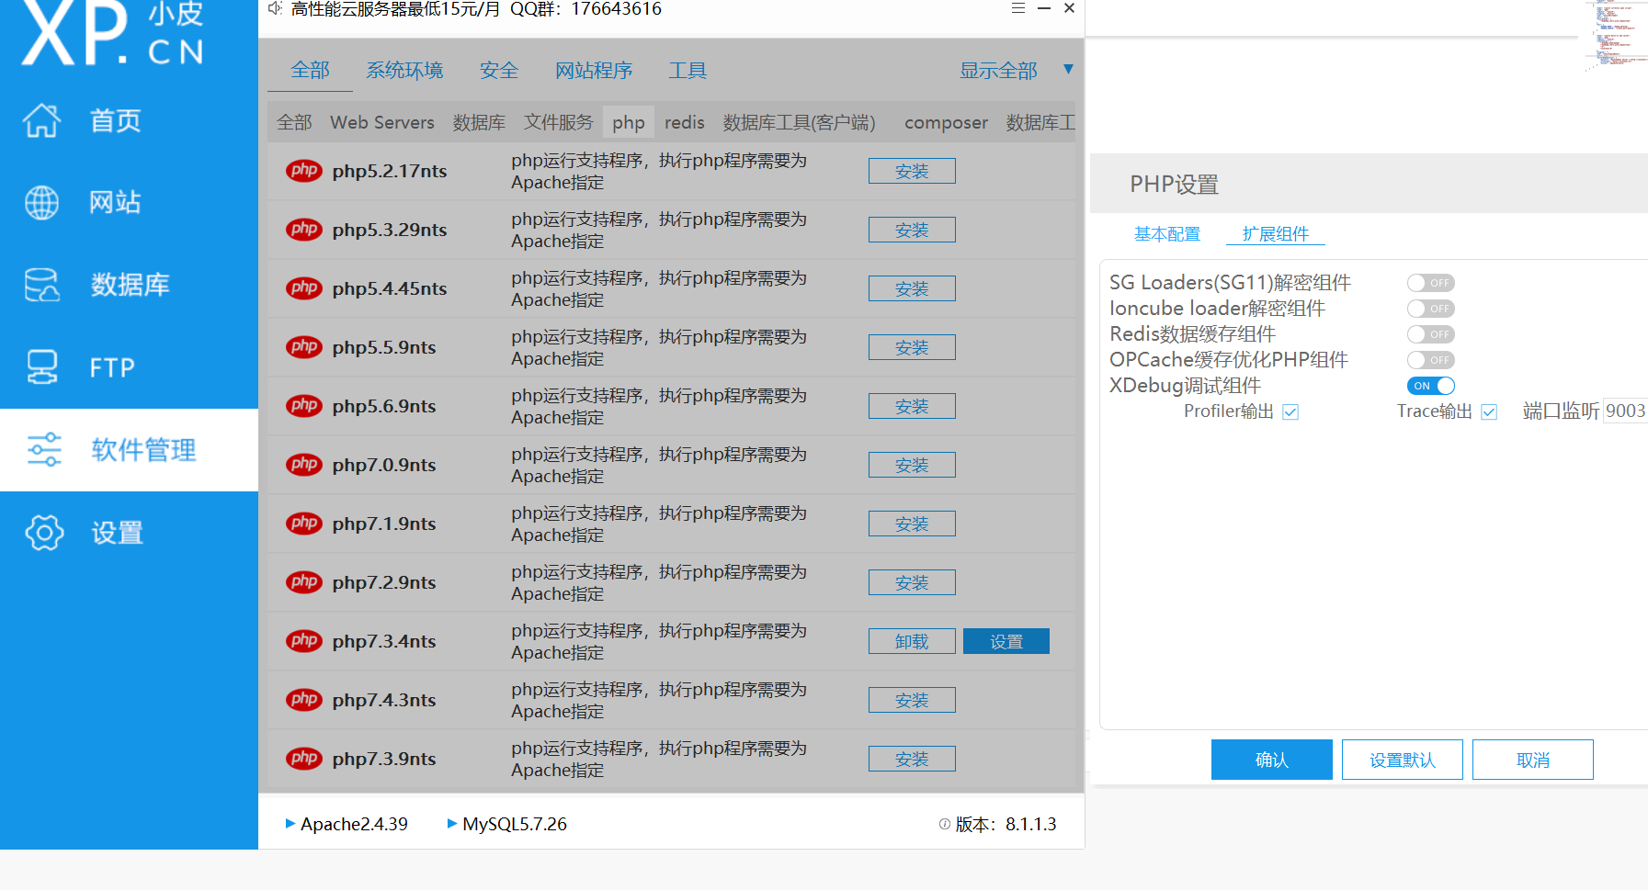Click the 确认 confirm button
Viewport: 1648px width, 890px height.
tap(1271, 760)
